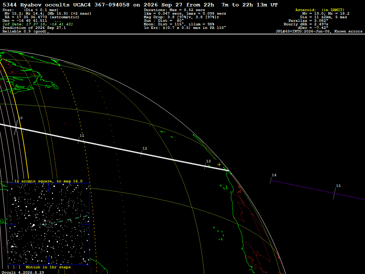Click the 'Motion in 1hr steps' caption

pos(48,267)
